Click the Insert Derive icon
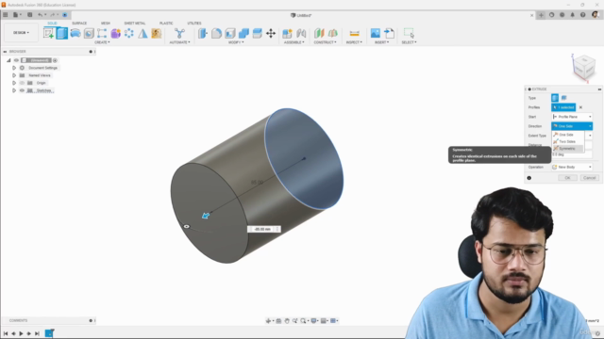This screenshot has height=339, width=604. pos(389,34)
